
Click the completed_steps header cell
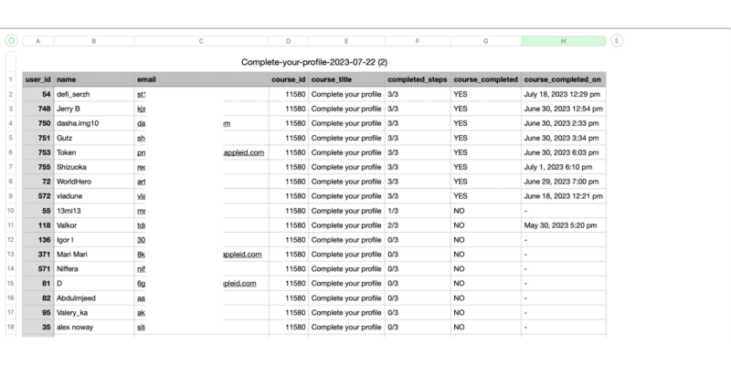(x=418, y=79)
